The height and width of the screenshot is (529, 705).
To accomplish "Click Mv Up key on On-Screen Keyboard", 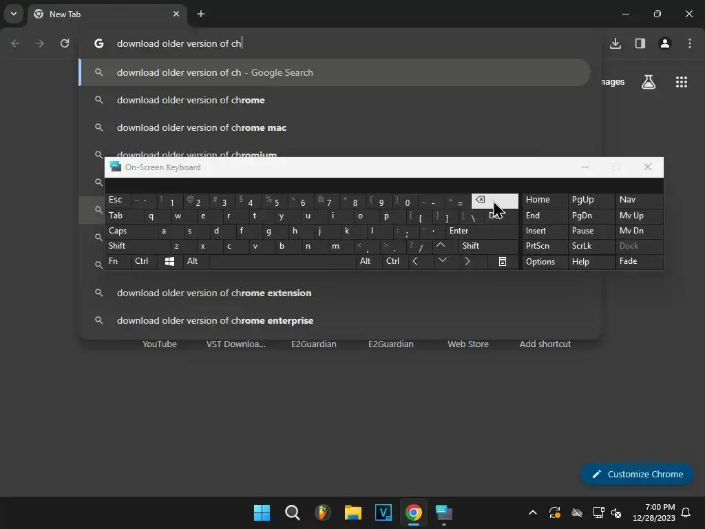I will click(639, 216).
